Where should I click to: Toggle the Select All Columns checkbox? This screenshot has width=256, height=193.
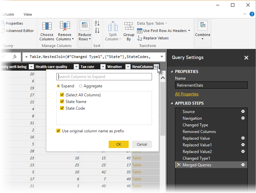pos(62,95)
